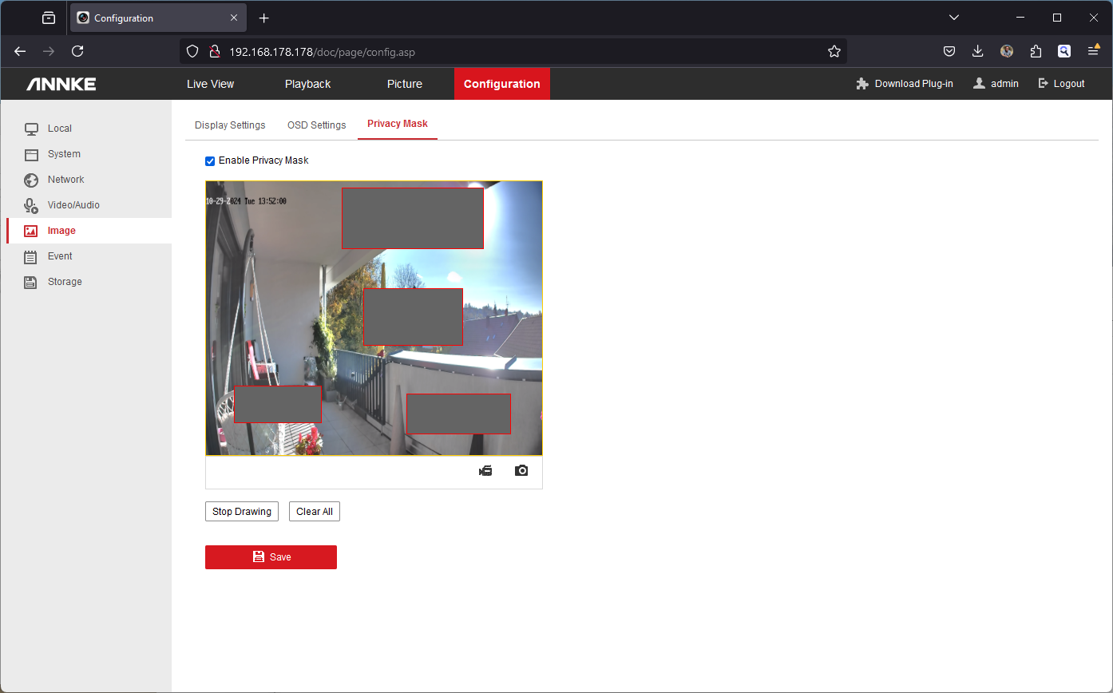The height and width of the screenshot is (693, 1113).
Task: Expand the list all tabs dropdown arrow
Action: 954,18
